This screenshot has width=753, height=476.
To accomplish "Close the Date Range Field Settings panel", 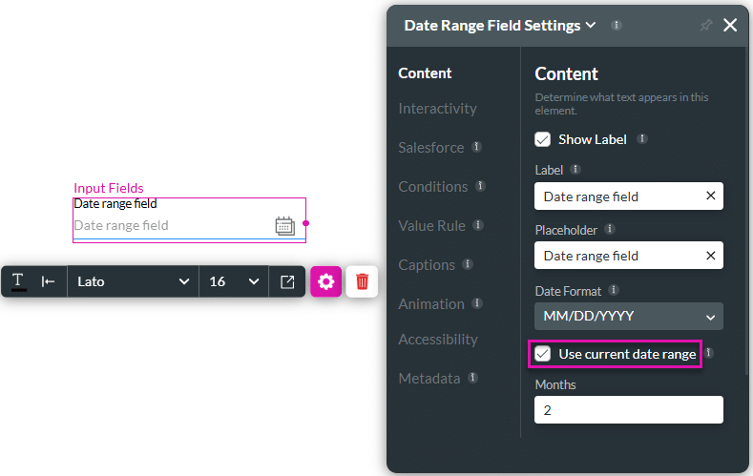I will [x=730, y=25].
